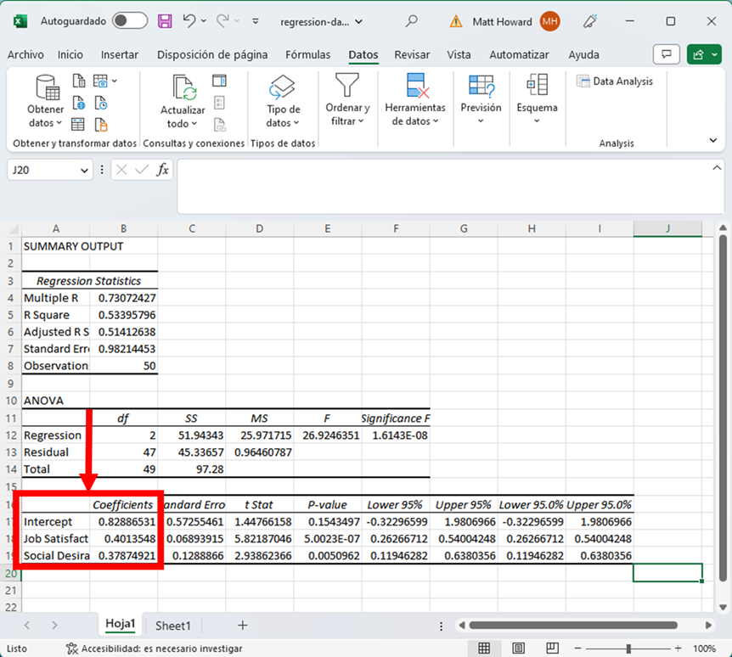The width and height of the screenshot is (732, 657).
Task: Switch to the Sheet1 worksheet tab
Action: pos(172,626)
